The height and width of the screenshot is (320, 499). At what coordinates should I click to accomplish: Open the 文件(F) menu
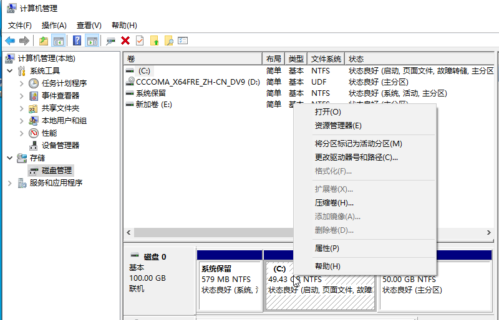pyautogui.click(x=20, y=26)
